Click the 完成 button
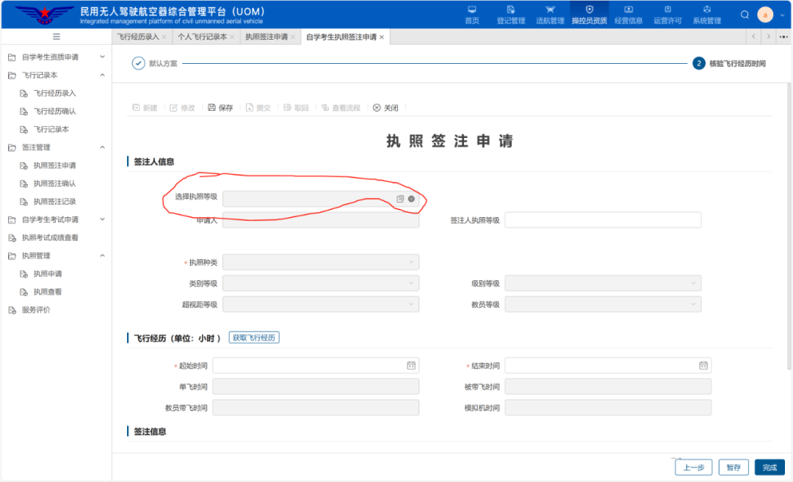Viewport: 793px width, 482px height. click(770, 467)
